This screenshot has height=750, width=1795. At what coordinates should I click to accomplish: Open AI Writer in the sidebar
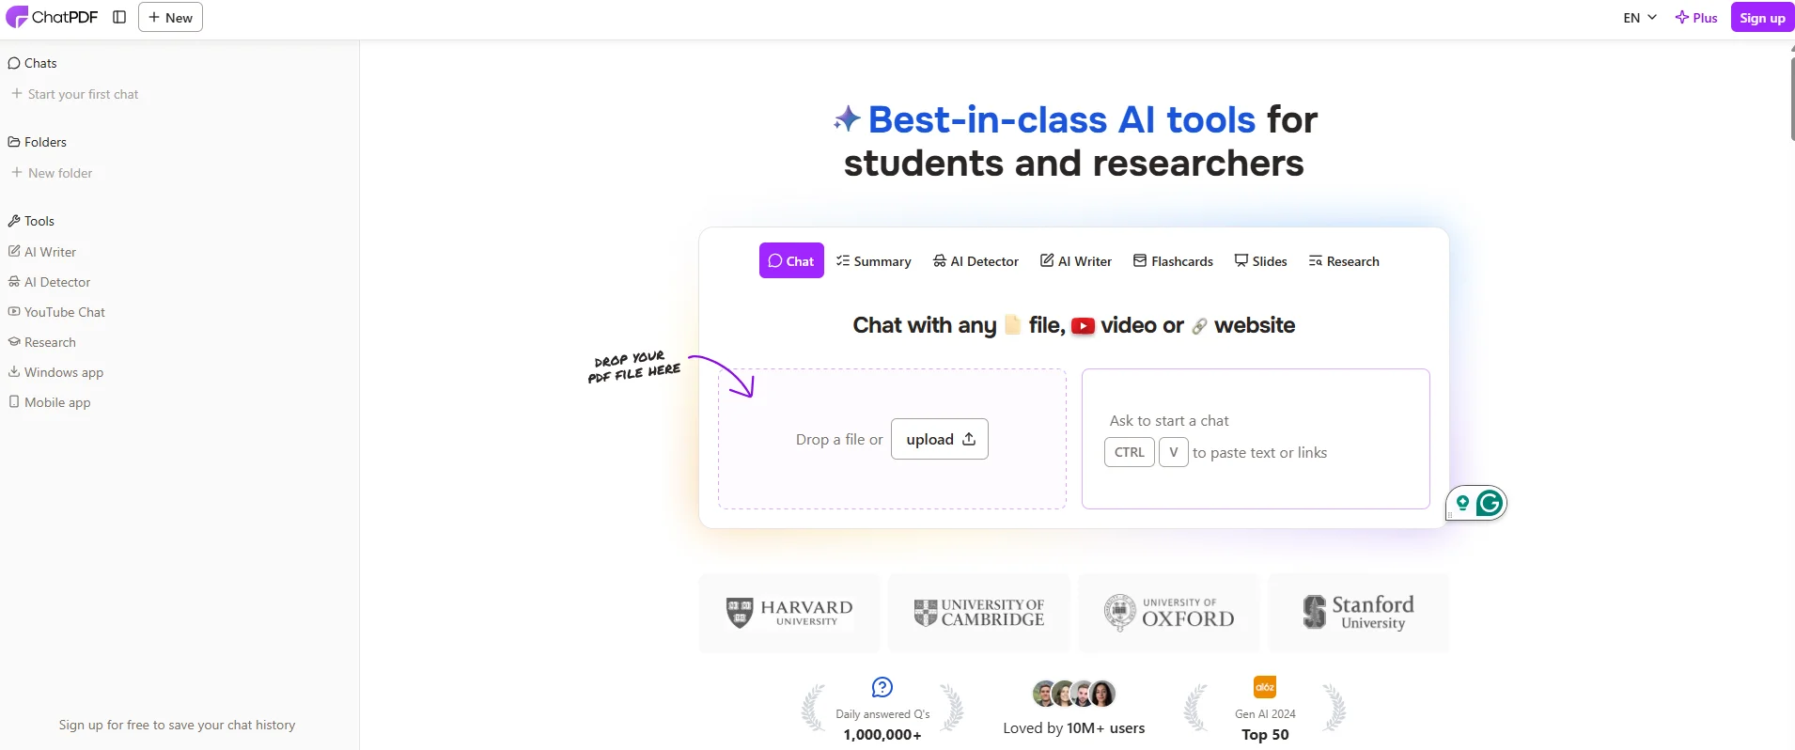point(50,252)
